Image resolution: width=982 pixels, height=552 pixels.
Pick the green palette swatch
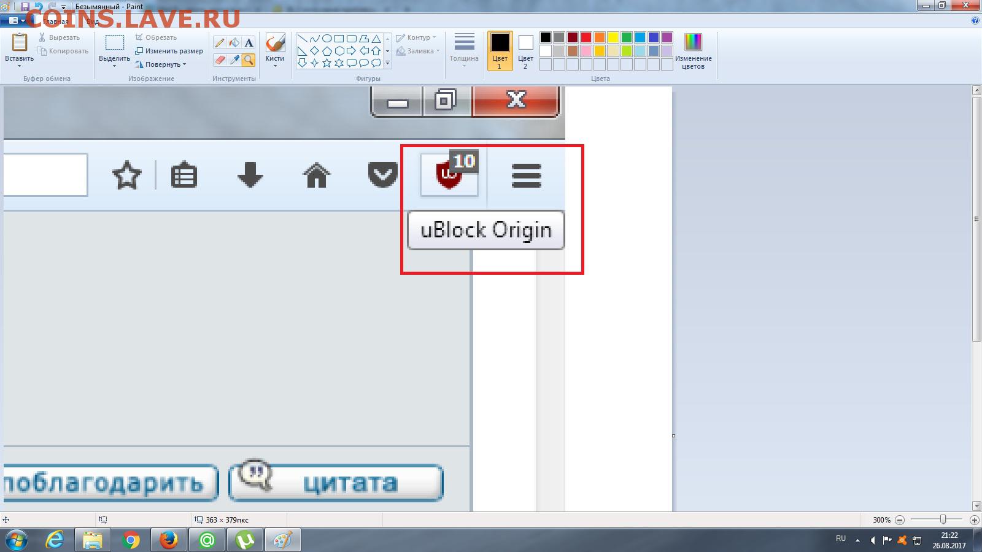[627, 37]
